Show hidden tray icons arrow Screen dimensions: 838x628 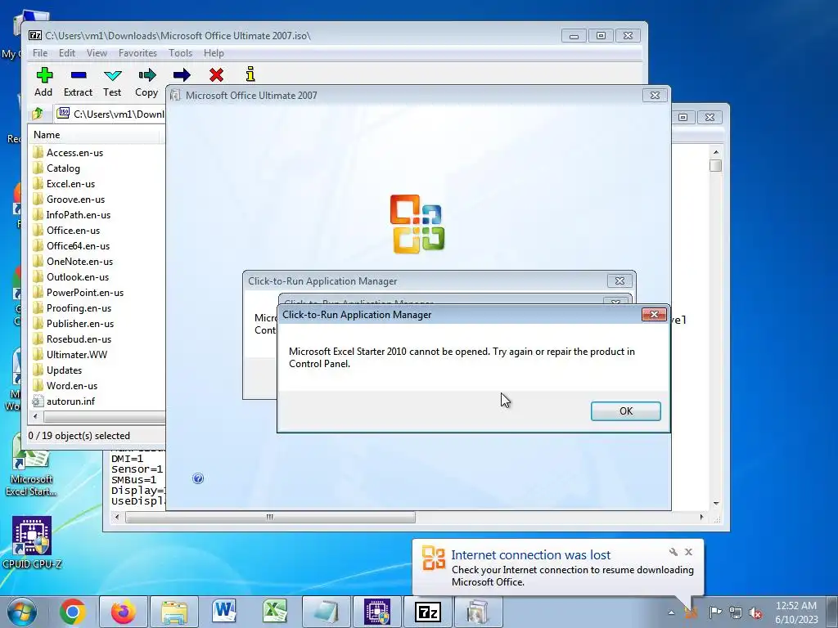pos(671,612)
